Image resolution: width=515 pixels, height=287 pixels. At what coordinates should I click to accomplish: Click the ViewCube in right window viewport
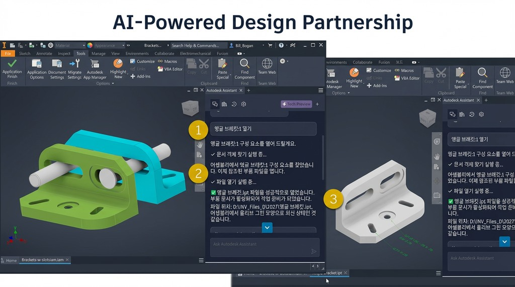pyautogui.click(x=427, y=119)
